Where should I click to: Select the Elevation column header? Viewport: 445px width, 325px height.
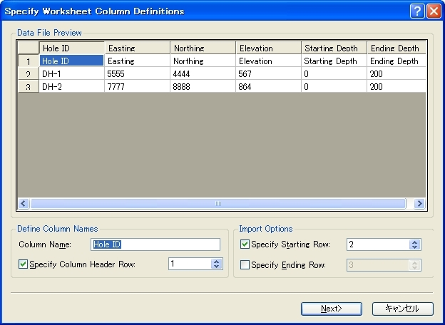[x=268, y=48]
